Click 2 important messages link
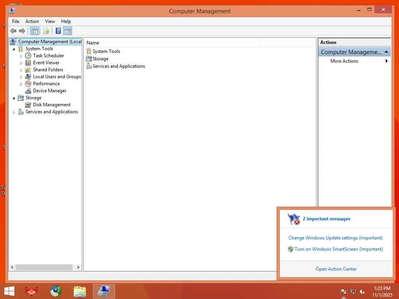The height and width of the screenshot is (299, 399). click(x=327, y=219)
